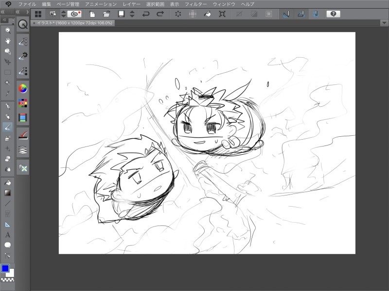
Task: Open CLIP STUDIO launcher from command bar
Action: [74, 14]
